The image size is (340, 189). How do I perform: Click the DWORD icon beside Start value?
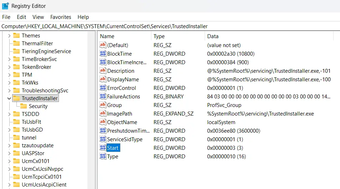click(103, 148)
